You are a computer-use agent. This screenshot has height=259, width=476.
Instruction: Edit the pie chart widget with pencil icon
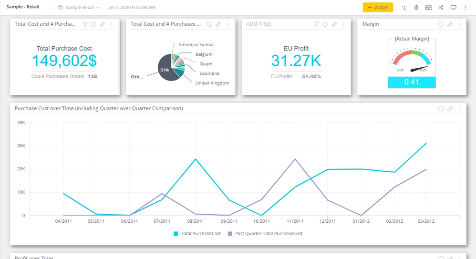point(218,24)
